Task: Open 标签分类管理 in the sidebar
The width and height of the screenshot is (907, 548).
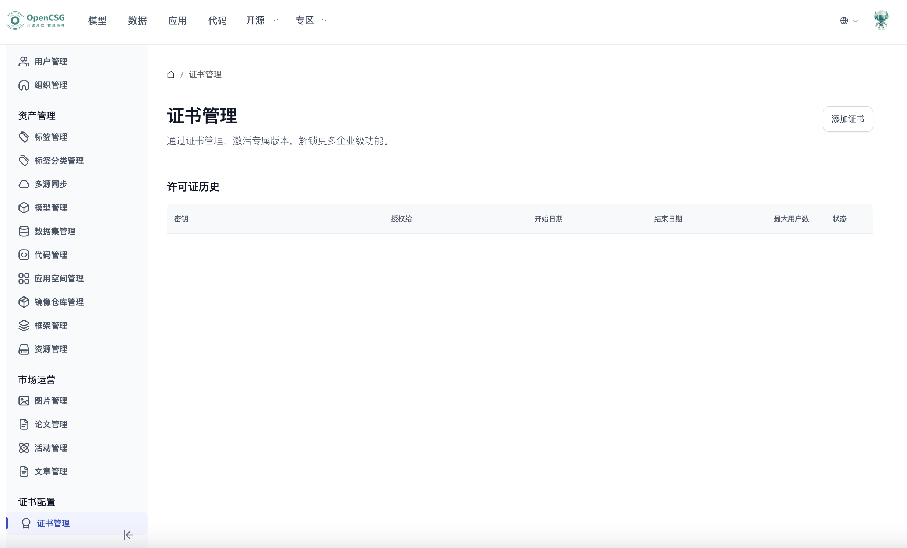Action: 59,161
